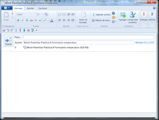Open font color picker with A icon
Screen dimensions: 159x120
pyautogui.click(x=52, y=20)
